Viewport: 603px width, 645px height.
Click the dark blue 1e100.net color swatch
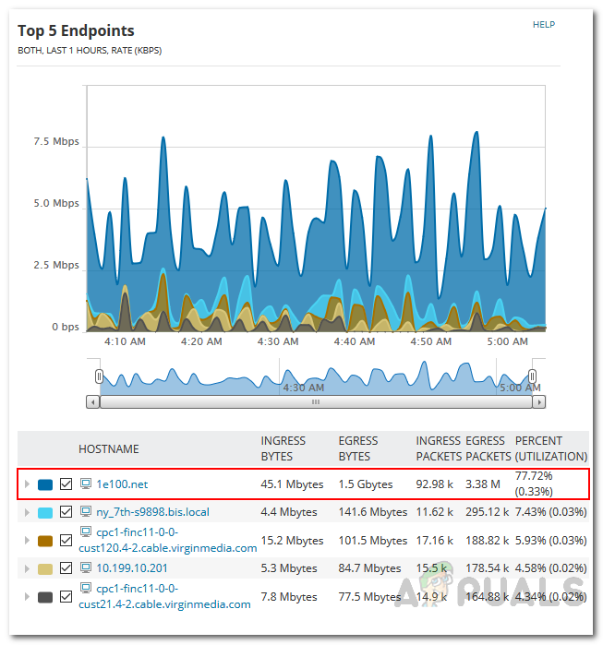tap(44, 484)
